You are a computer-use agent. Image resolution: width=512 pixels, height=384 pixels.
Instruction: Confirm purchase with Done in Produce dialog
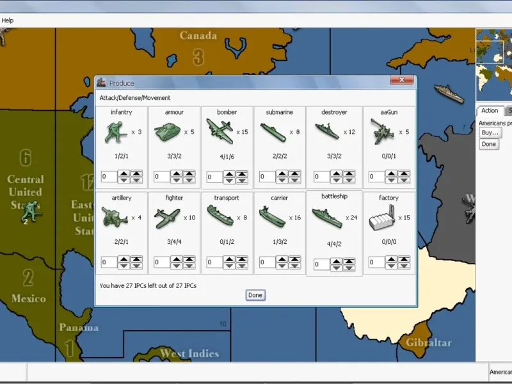pyautogui.click(x=255, y=295)
